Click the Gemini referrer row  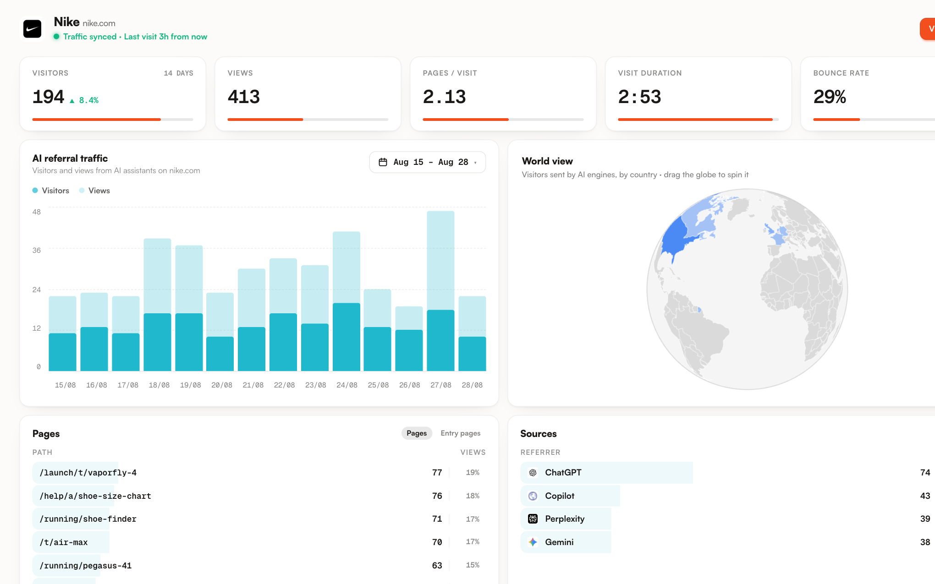coord(728,542)
